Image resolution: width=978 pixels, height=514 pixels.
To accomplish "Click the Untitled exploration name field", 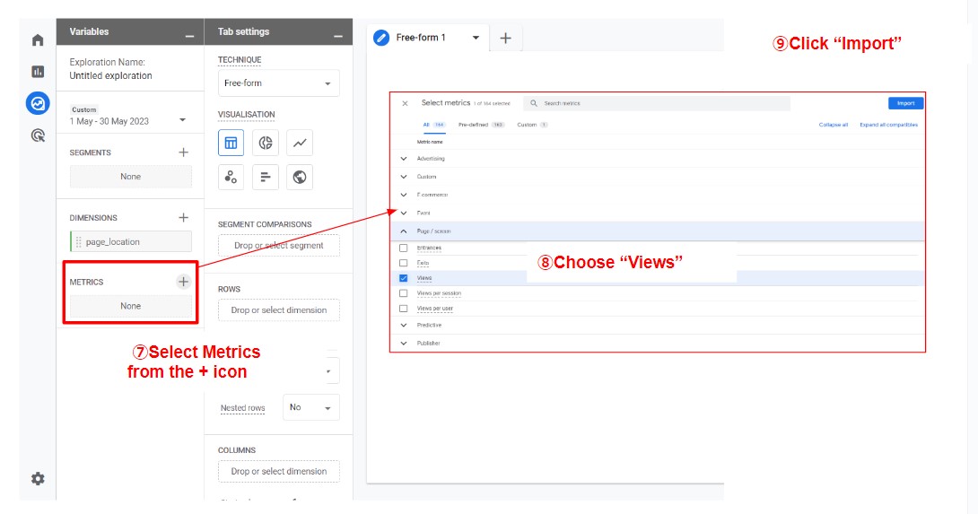I will click(x=111, y=75).
